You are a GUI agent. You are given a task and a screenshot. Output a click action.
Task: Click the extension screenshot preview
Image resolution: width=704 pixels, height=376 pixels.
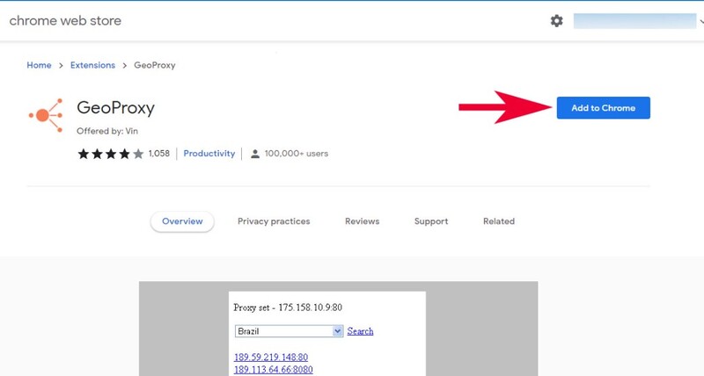[338, 329]
